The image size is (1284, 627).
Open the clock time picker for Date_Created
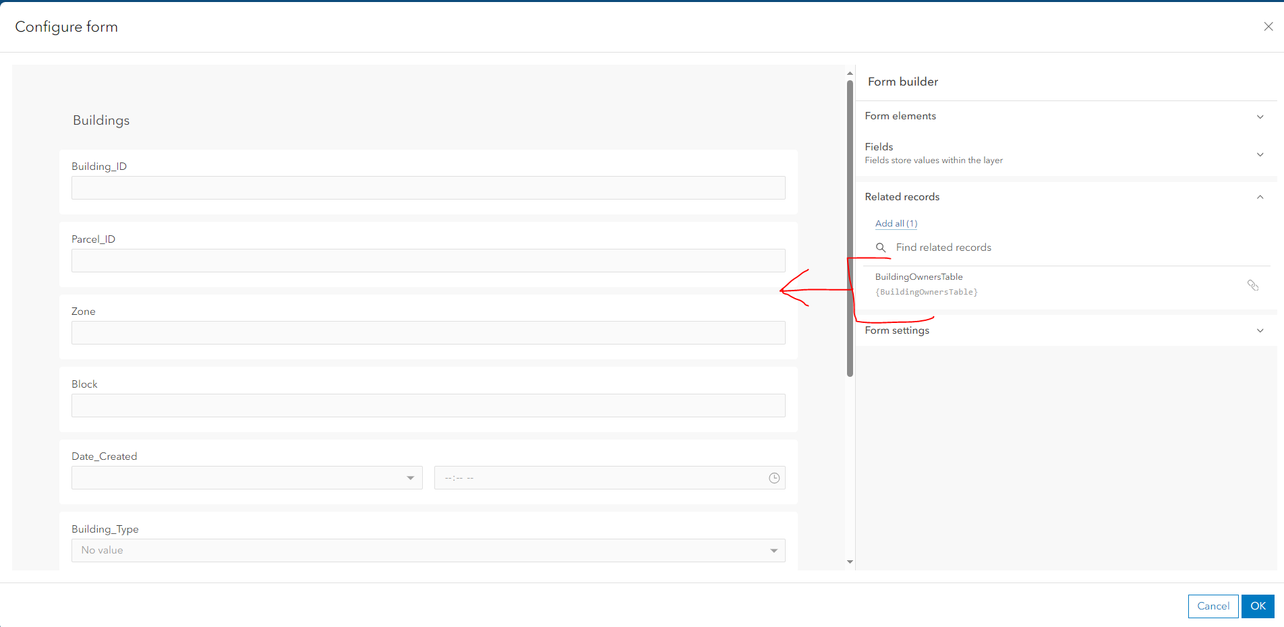[774, 477]
